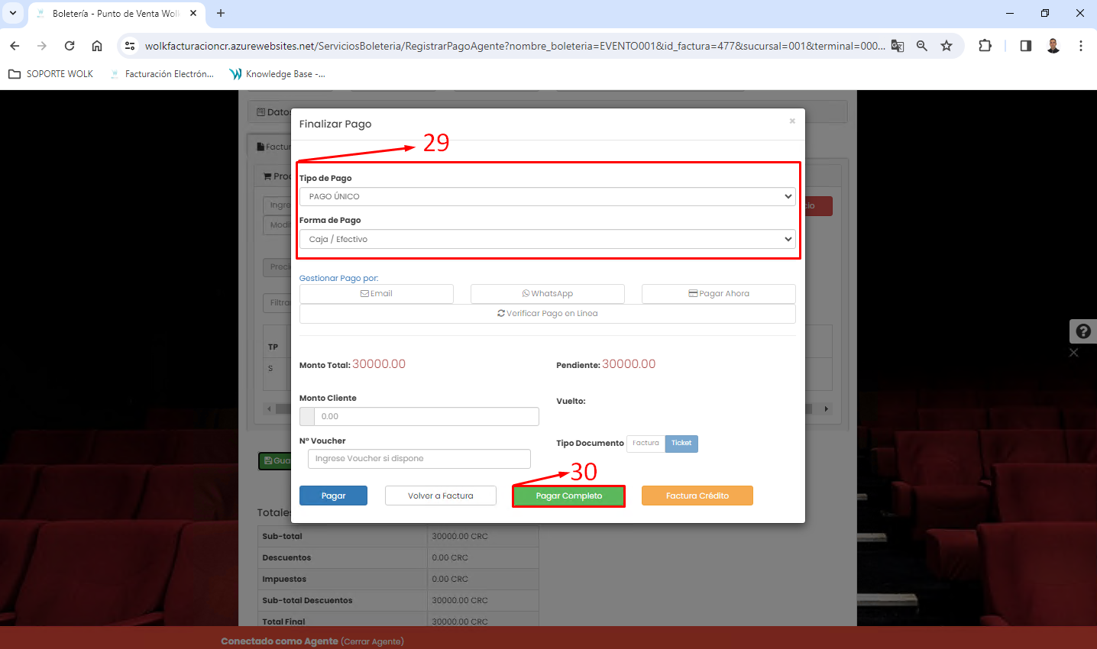Go back to the previous browser page

tap(15, 46)
